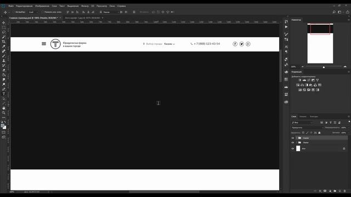Expand the highlighted Header group

tap(297, 138)
